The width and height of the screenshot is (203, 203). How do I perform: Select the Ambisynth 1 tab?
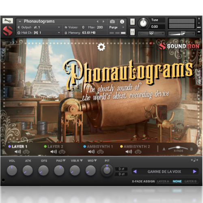tap(98, 147)
